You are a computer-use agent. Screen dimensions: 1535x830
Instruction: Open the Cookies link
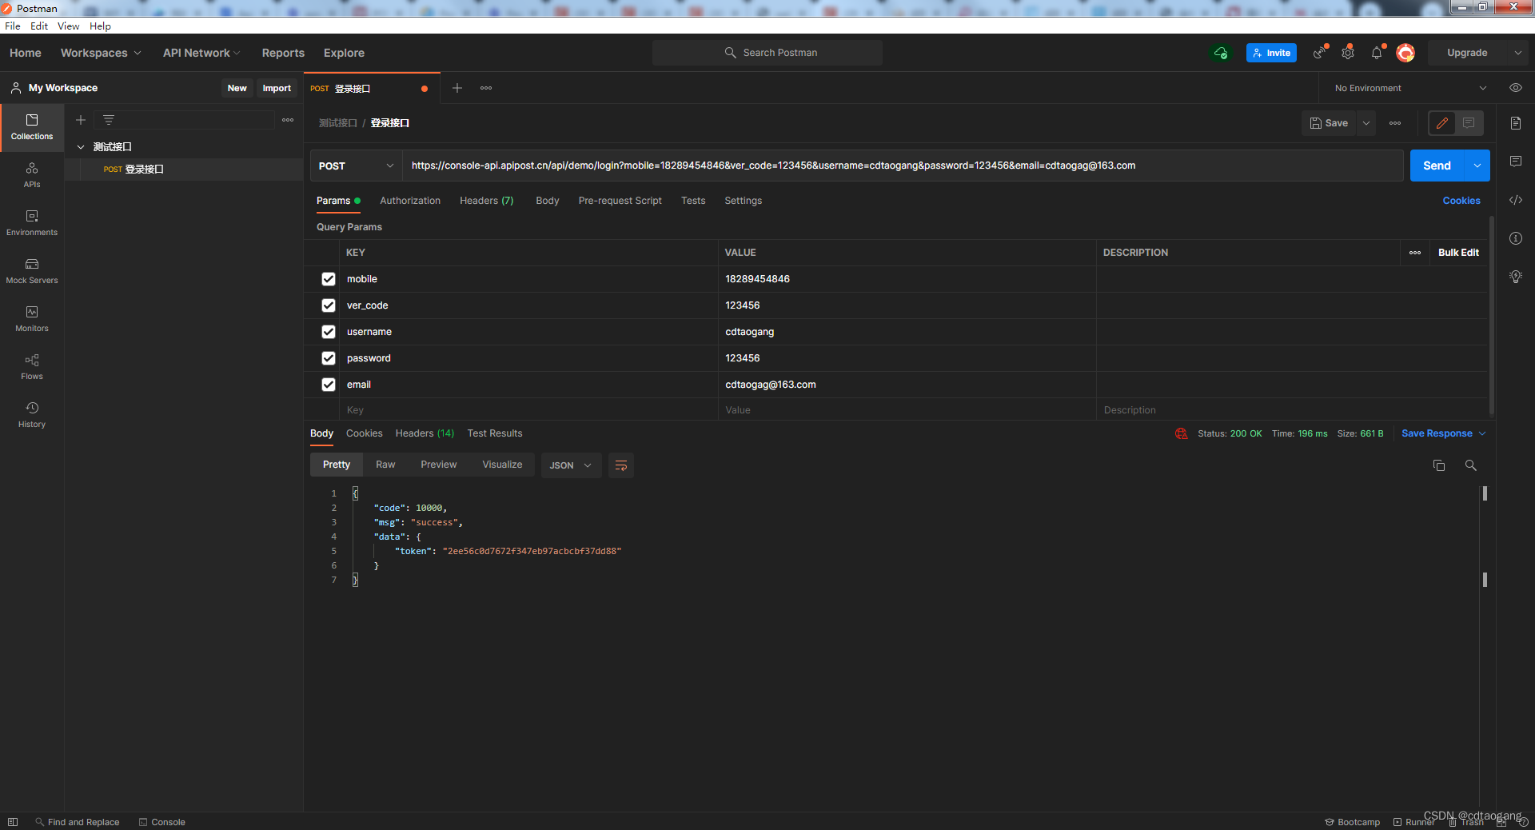(1461, 201)
